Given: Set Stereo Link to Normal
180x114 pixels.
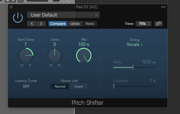Looking at the screenshot, I should point(60,86).
